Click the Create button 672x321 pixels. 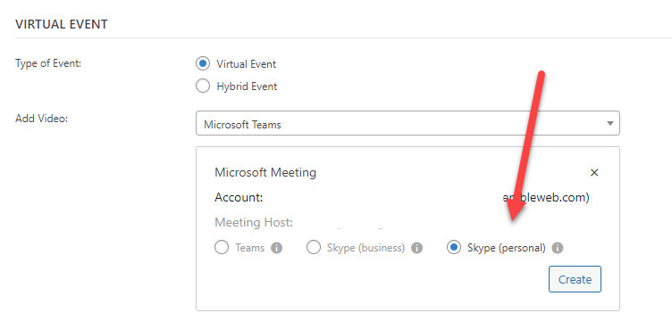(575, 279)
